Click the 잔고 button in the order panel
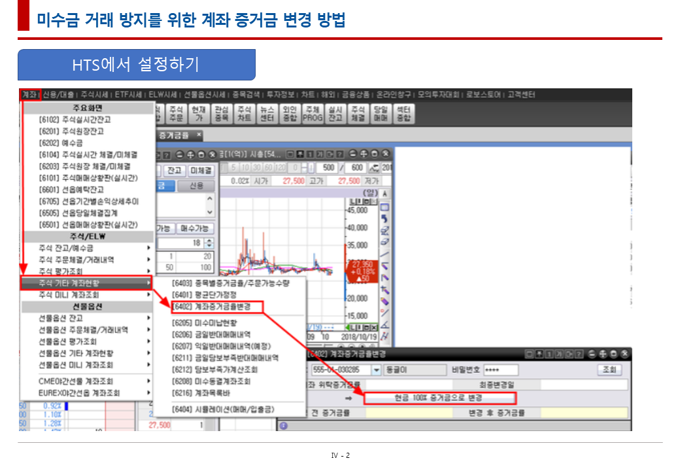The image size is (680, 471). (x=175, y=171)
